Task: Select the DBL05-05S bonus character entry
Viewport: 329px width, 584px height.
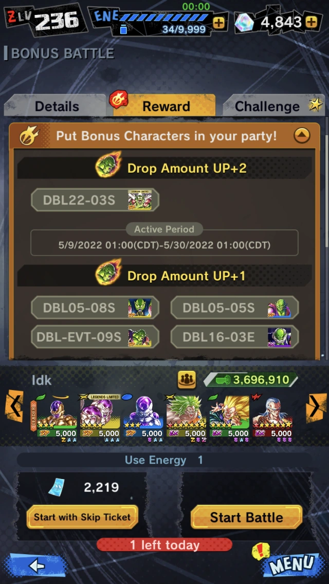Action: [x=235, y=307]
